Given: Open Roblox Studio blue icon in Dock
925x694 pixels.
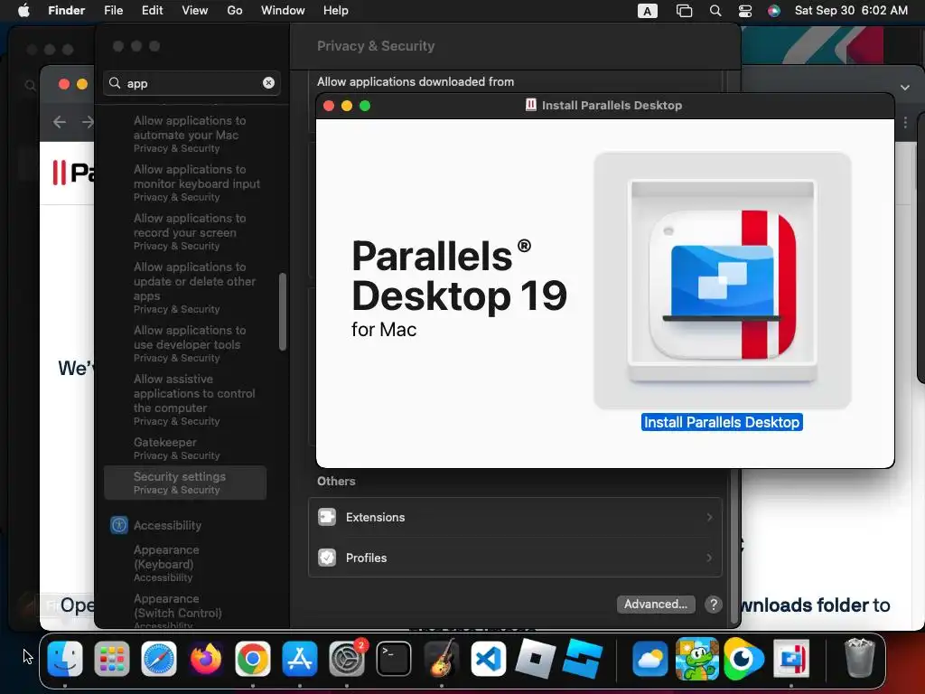Looking at the screenshot, I should [583, 659].
